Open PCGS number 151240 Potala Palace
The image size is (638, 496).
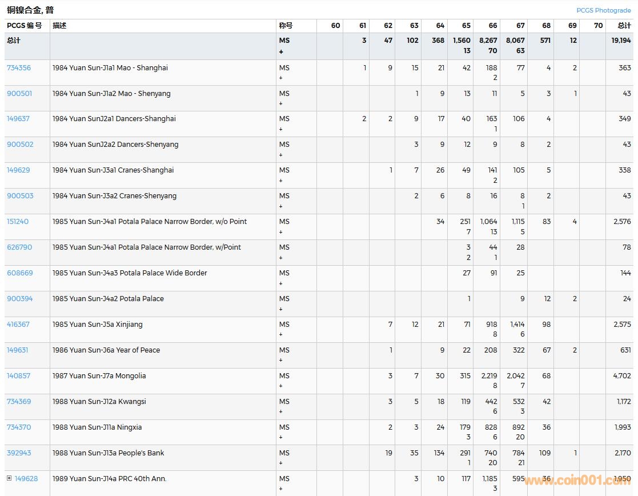(x=18, y=222)
